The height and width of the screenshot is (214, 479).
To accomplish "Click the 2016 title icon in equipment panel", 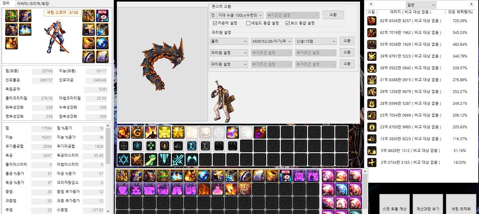I will (102, 16).
